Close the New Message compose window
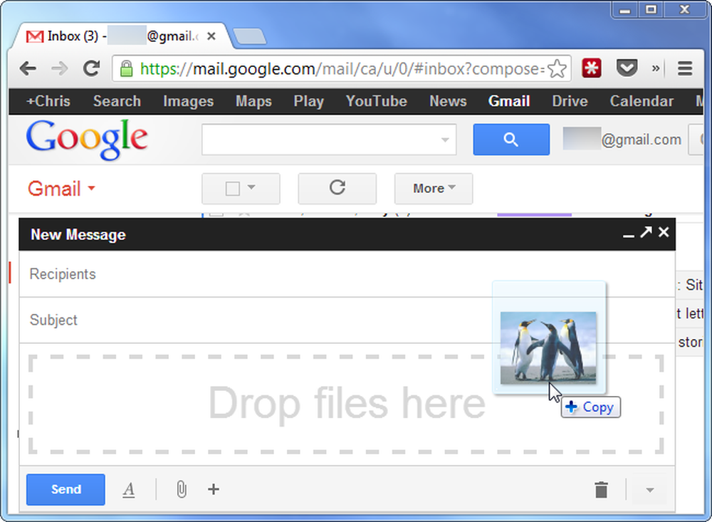 (x=664, y=232)
